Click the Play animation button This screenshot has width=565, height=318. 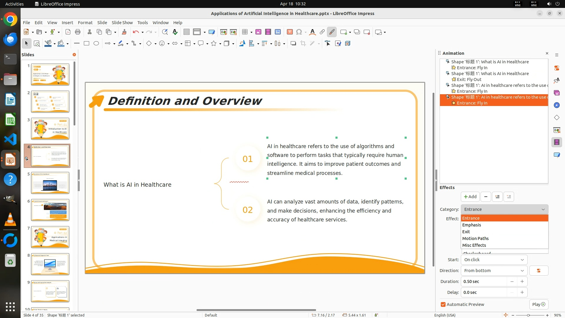click(539, 304)
